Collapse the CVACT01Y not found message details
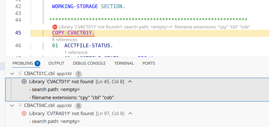Image resolution: width=269 pixels, height=127 pixels. click(x=130, y=82)
